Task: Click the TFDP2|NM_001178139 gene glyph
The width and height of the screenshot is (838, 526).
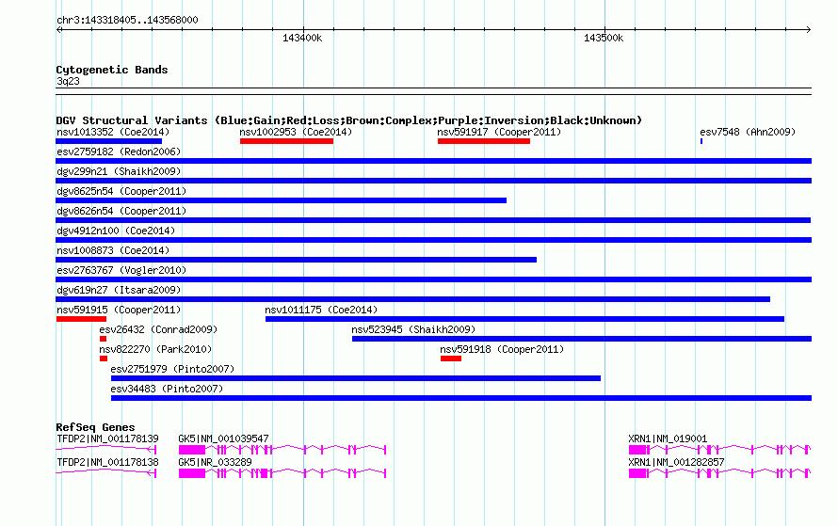Action: click(105, 449)
